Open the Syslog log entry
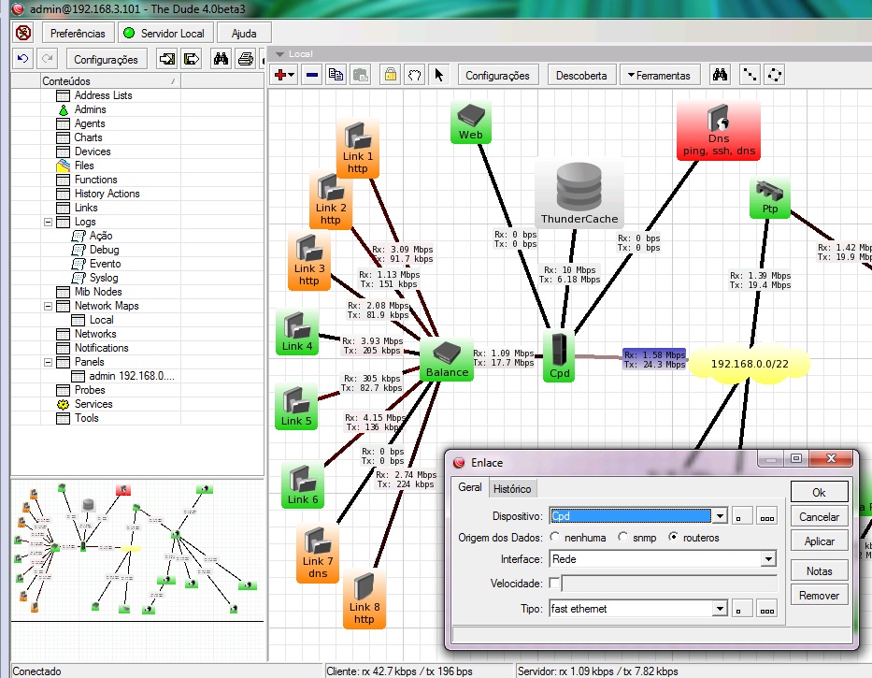This screenshot has height=678, width=872. point(104,278)
